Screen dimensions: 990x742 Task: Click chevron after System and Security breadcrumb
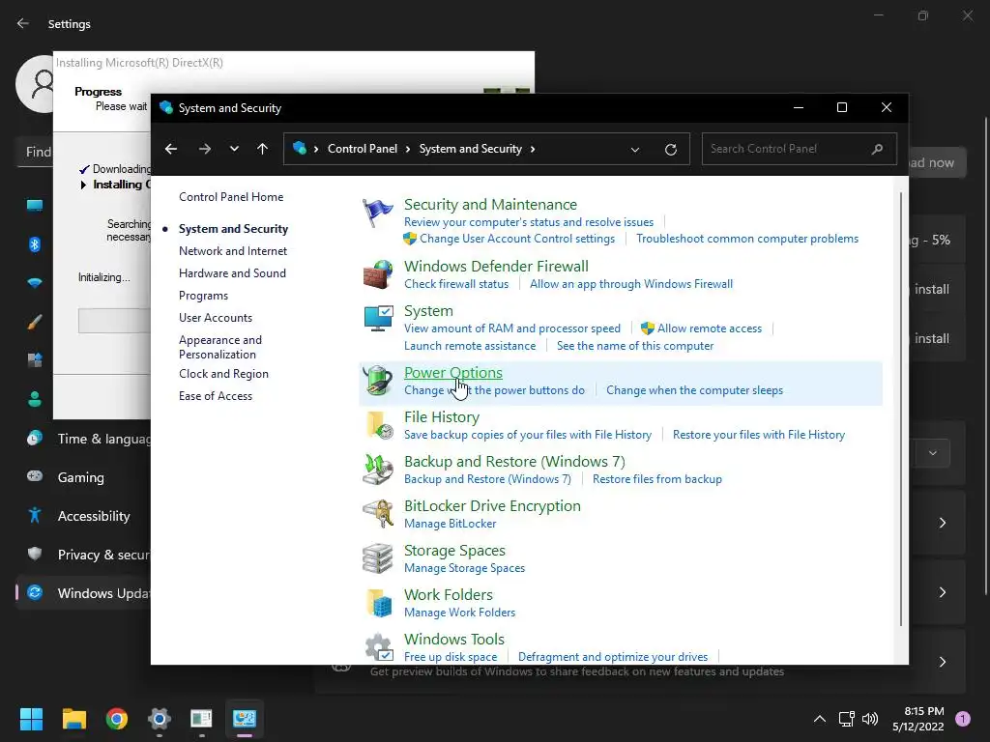tap(533, 149)
